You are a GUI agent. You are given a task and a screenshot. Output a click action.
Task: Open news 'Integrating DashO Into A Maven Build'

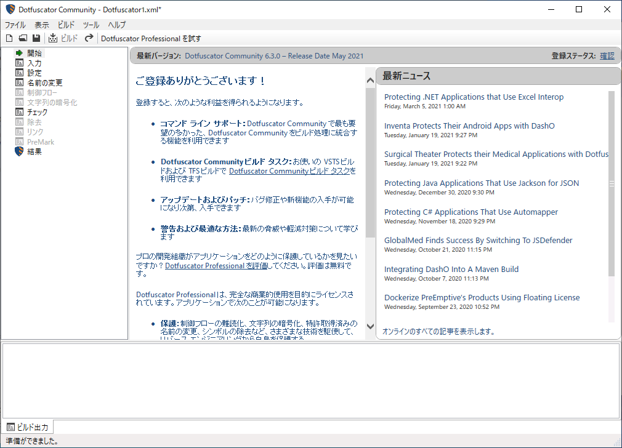click(x=451, y=269)
